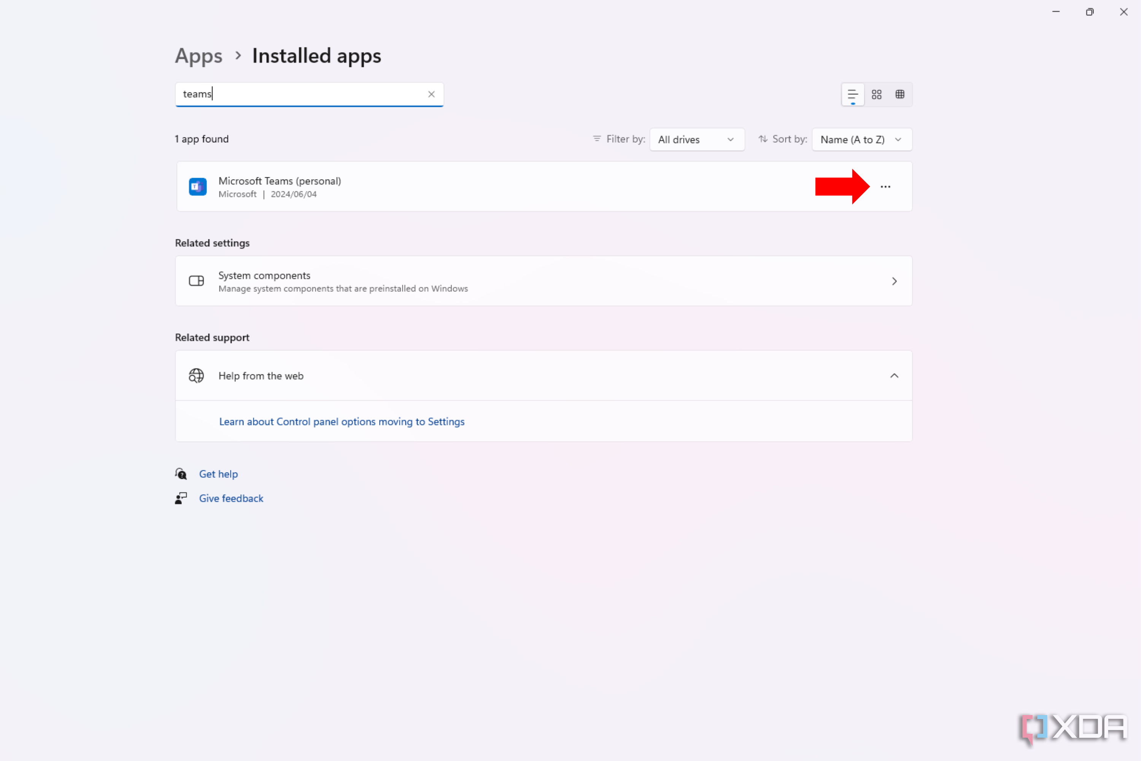This screenshot has width=1141, height=761.
Task: Click the Give feedback icon
Action: point(180,498)
